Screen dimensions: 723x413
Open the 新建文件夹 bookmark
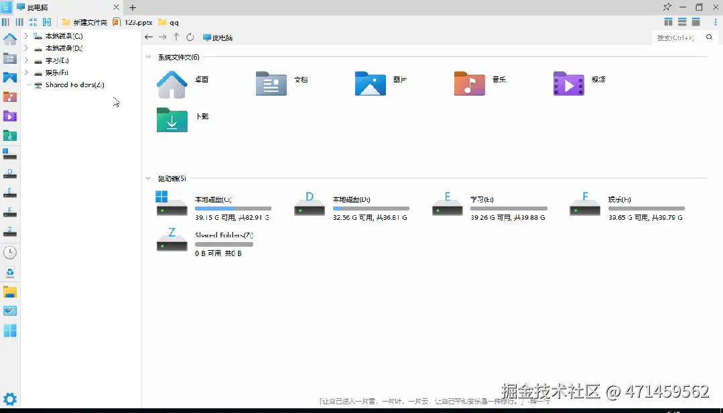point(84,22)
